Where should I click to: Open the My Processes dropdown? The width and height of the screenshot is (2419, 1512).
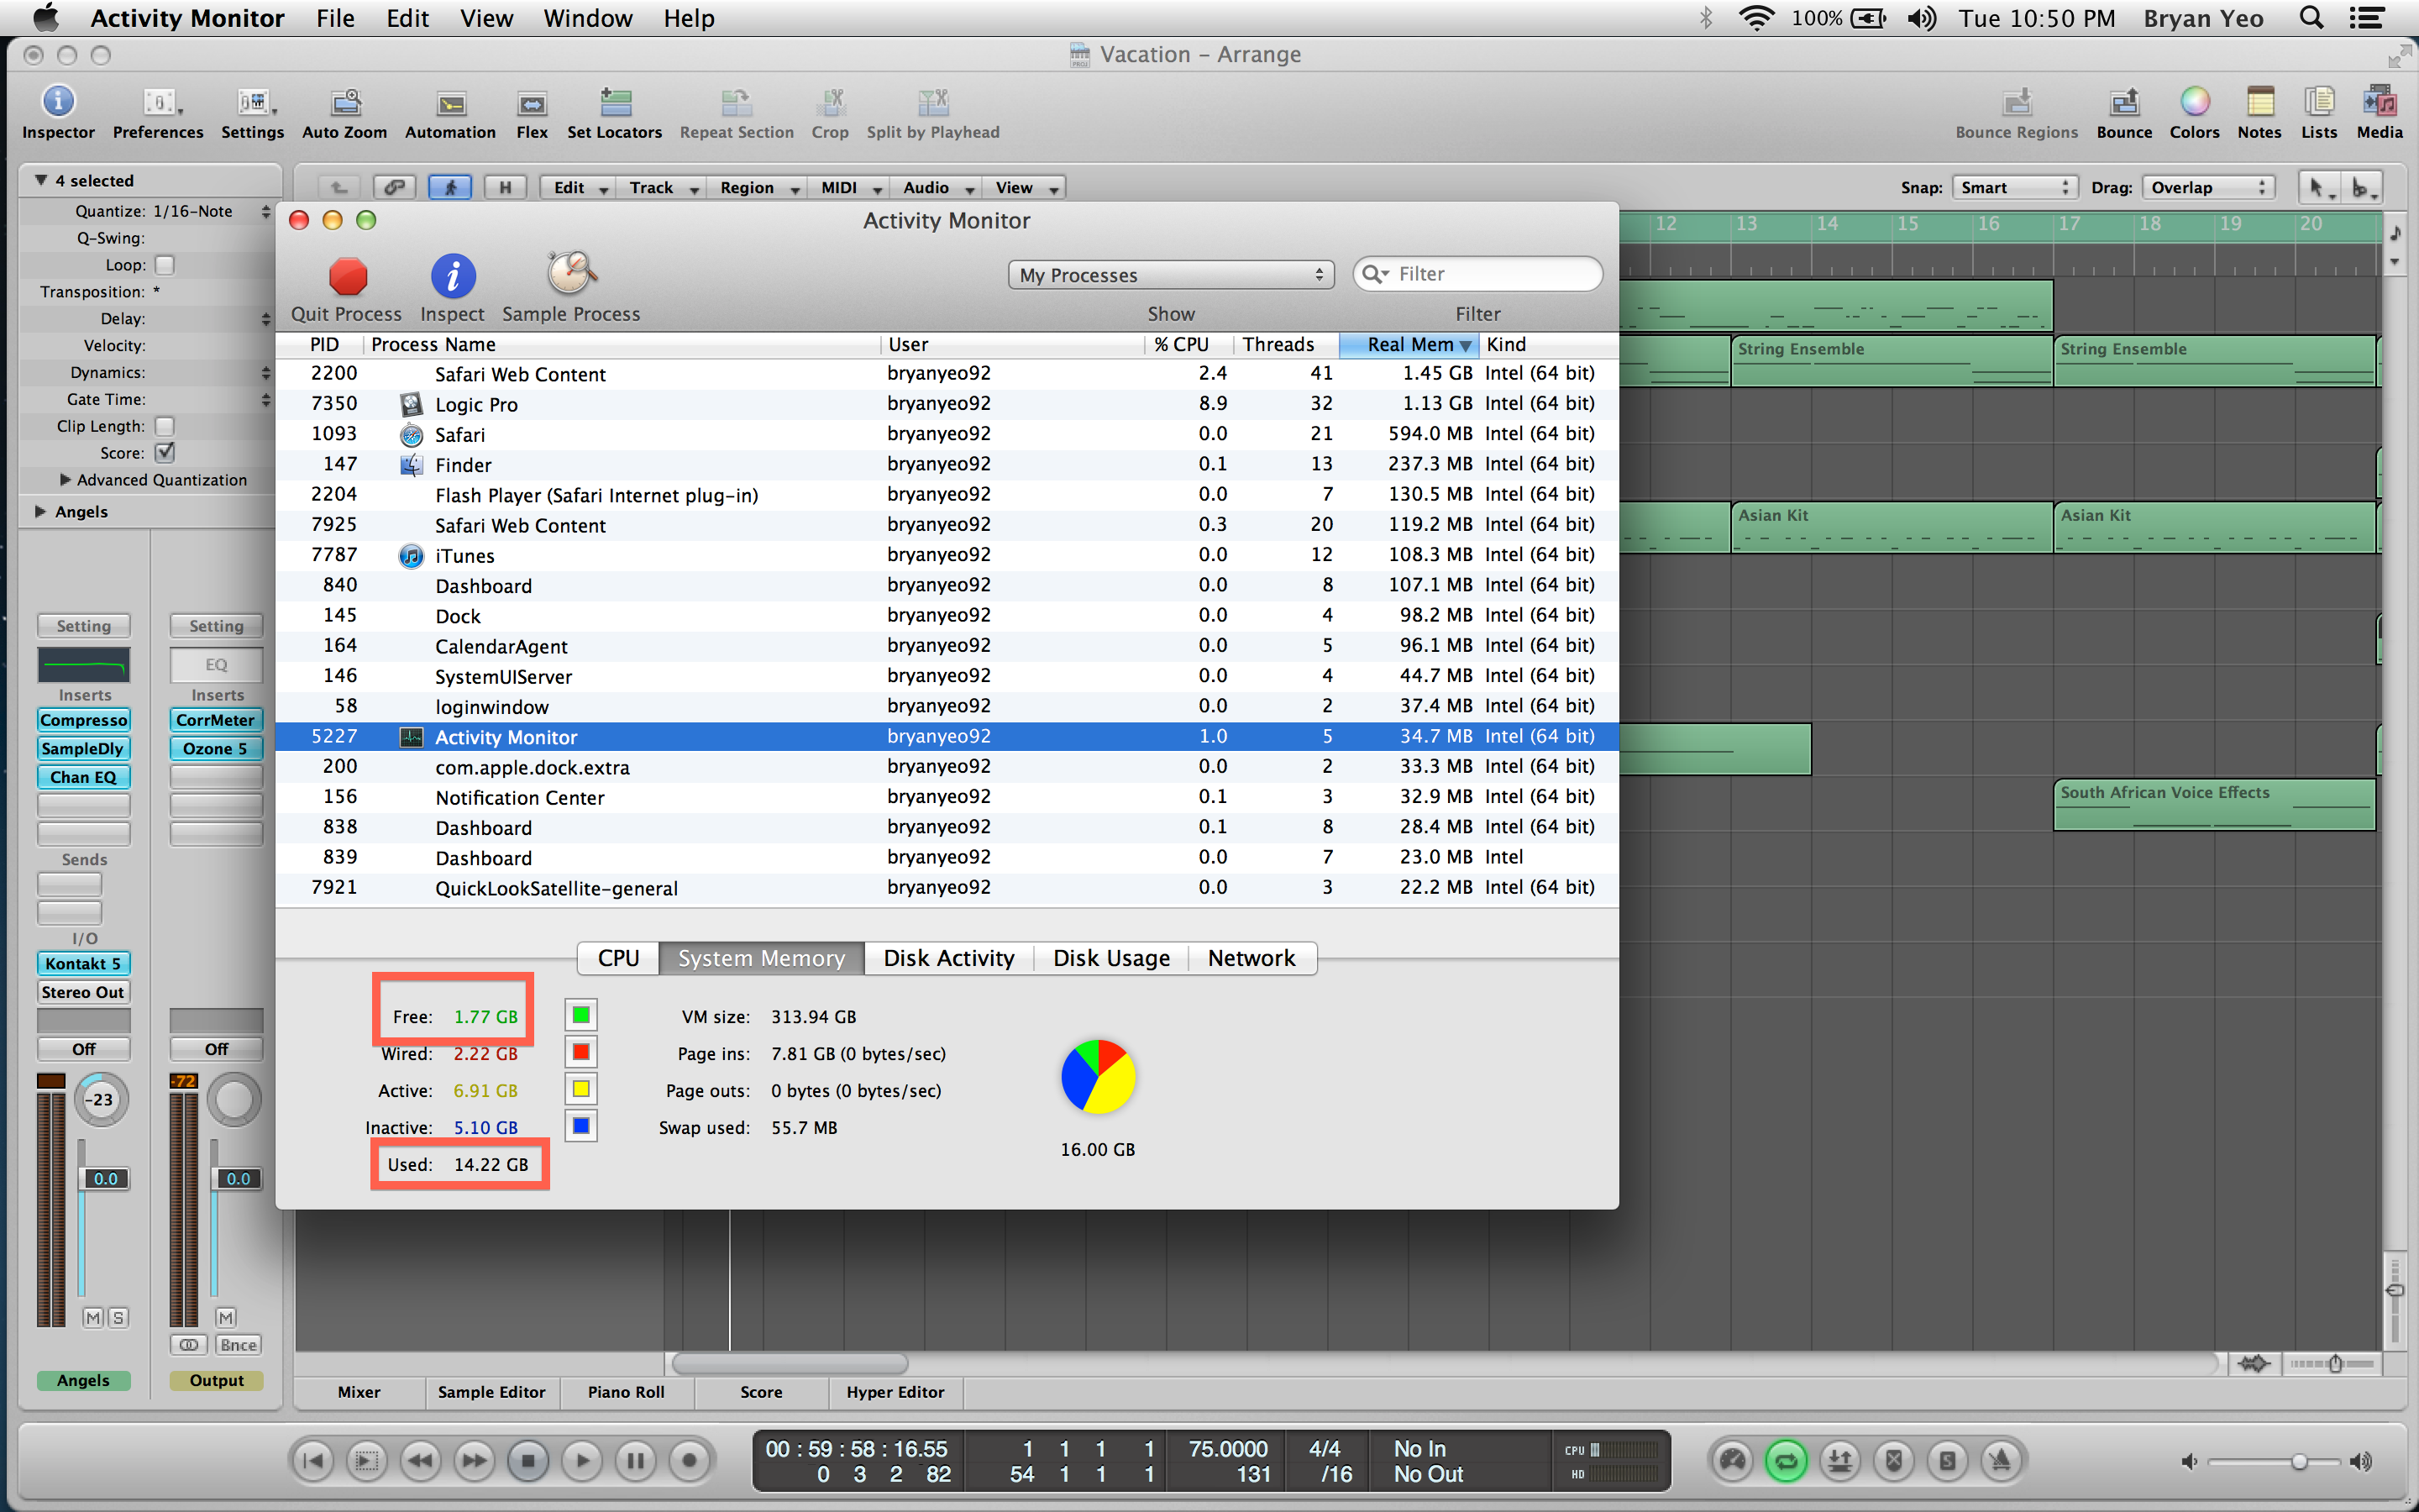pyautogui.click(x=1172, y=275)
